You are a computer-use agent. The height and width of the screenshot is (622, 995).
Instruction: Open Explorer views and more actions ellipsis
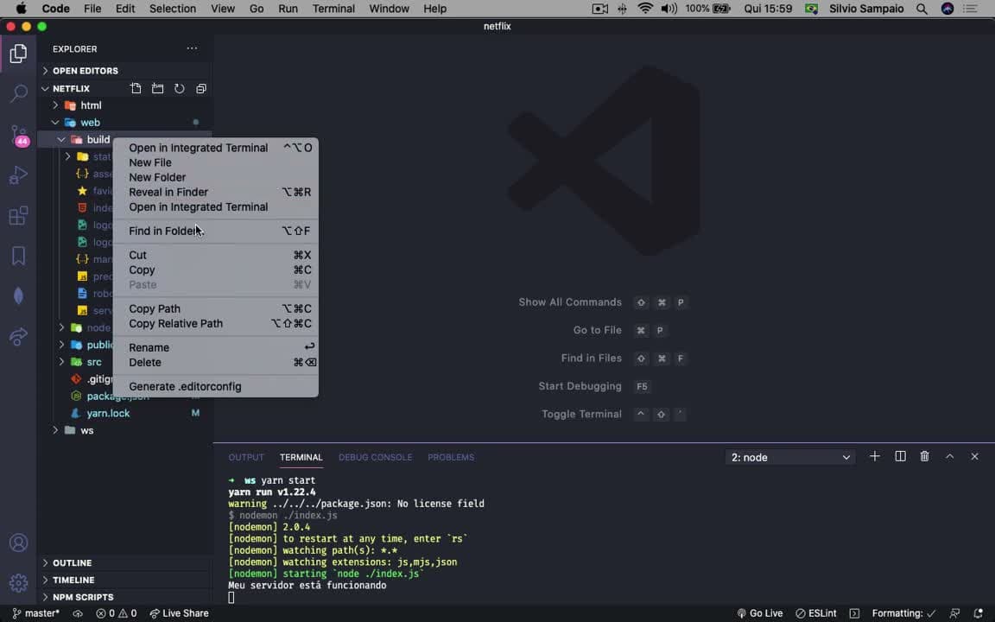(192, 48)
